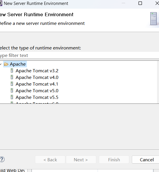Pick the Apache Tomcat v5.0 runtime

(37, 91)
